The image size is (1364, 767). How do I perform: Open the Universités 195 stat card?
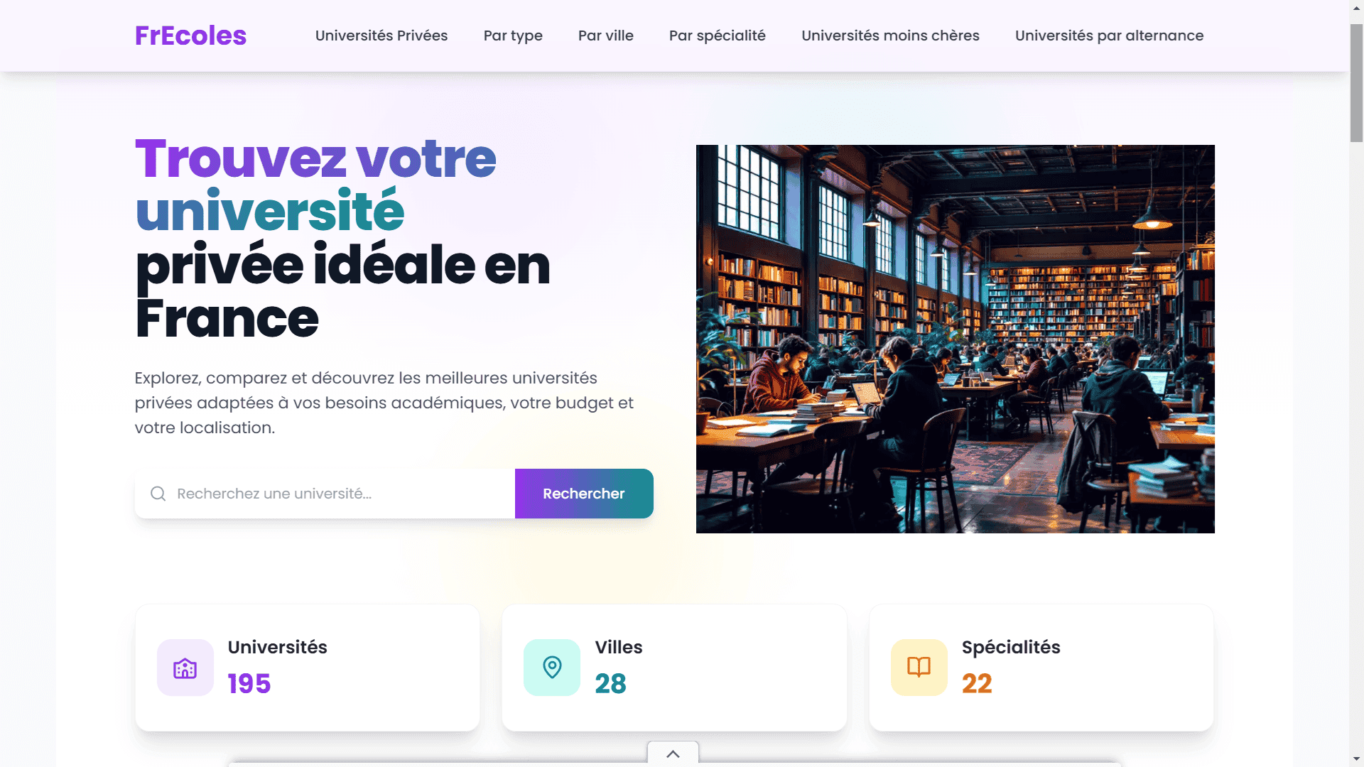tap(308, 668)
